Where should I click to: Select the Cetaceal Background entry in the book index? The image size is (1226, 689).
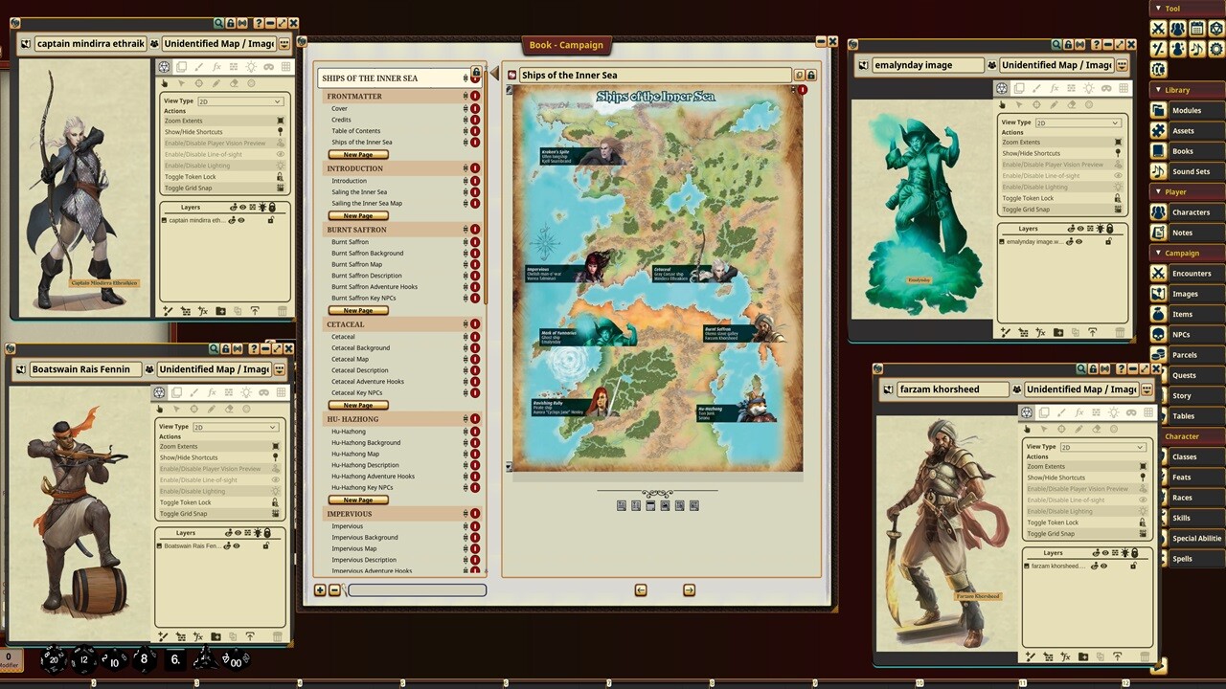[x=369, y=347]
